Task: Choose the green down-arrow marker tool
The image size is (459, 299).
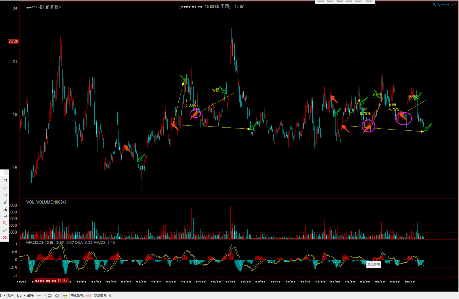Action: point(5,230)
